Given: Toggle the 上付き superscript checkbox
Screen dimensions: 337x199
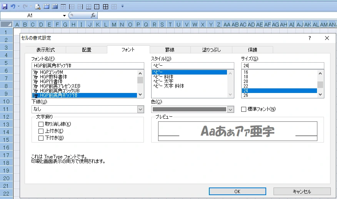Looking at the screenshot, I should (41, 131).
